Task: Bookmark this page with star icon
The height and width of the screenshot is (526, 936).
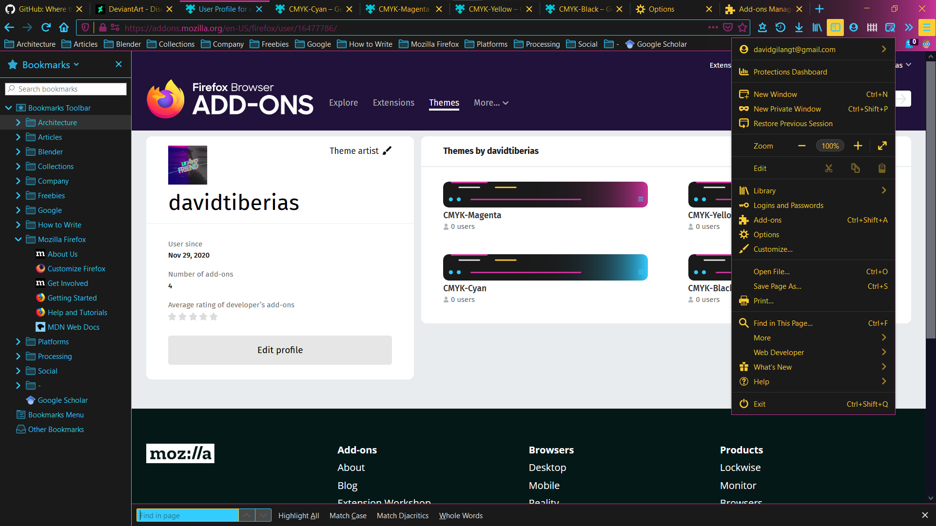Action: (742, 28)
